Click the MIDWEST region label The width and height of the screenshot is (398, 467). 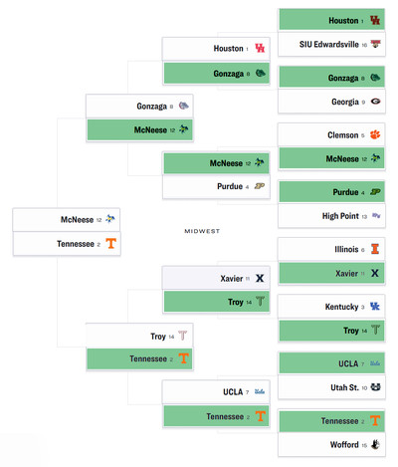click(x=202, y=231)
